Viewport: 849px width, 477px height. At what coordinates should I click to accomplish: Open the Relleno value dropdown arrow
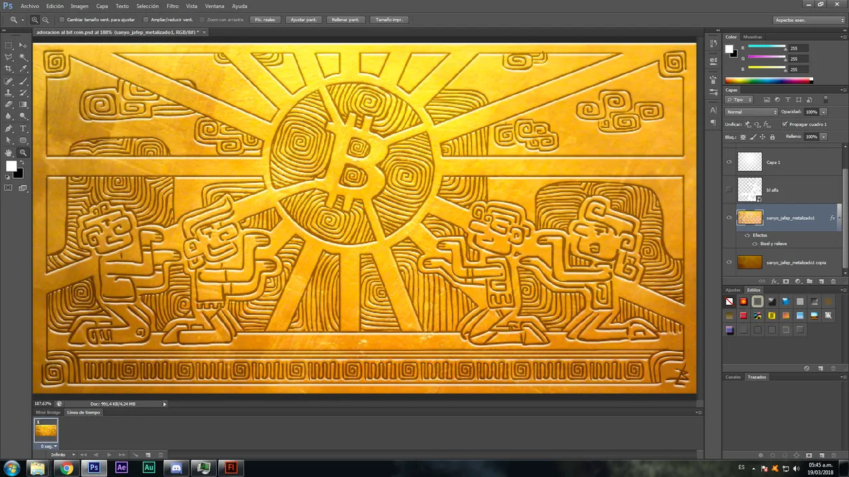823,136
